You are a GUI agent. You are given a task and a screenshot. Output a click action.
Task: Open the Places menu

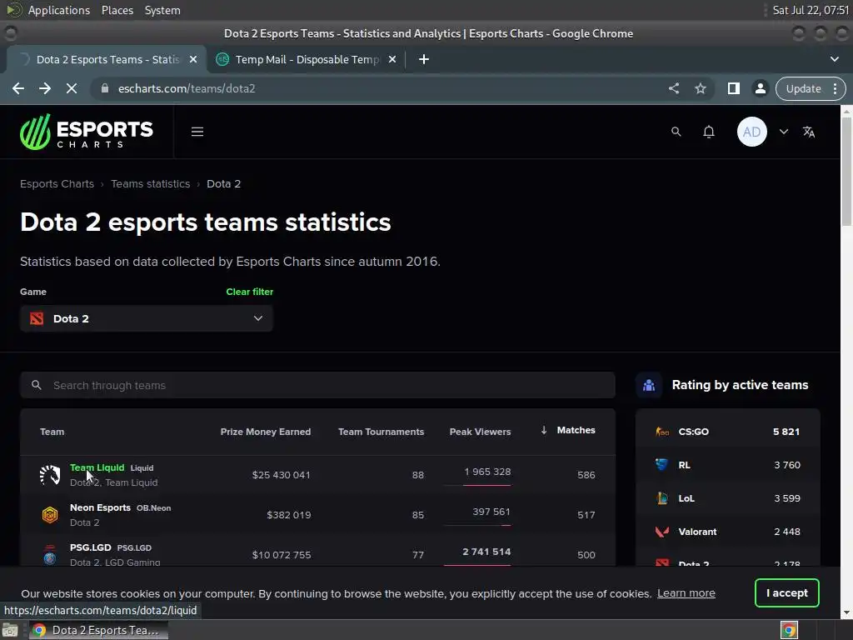117,10
